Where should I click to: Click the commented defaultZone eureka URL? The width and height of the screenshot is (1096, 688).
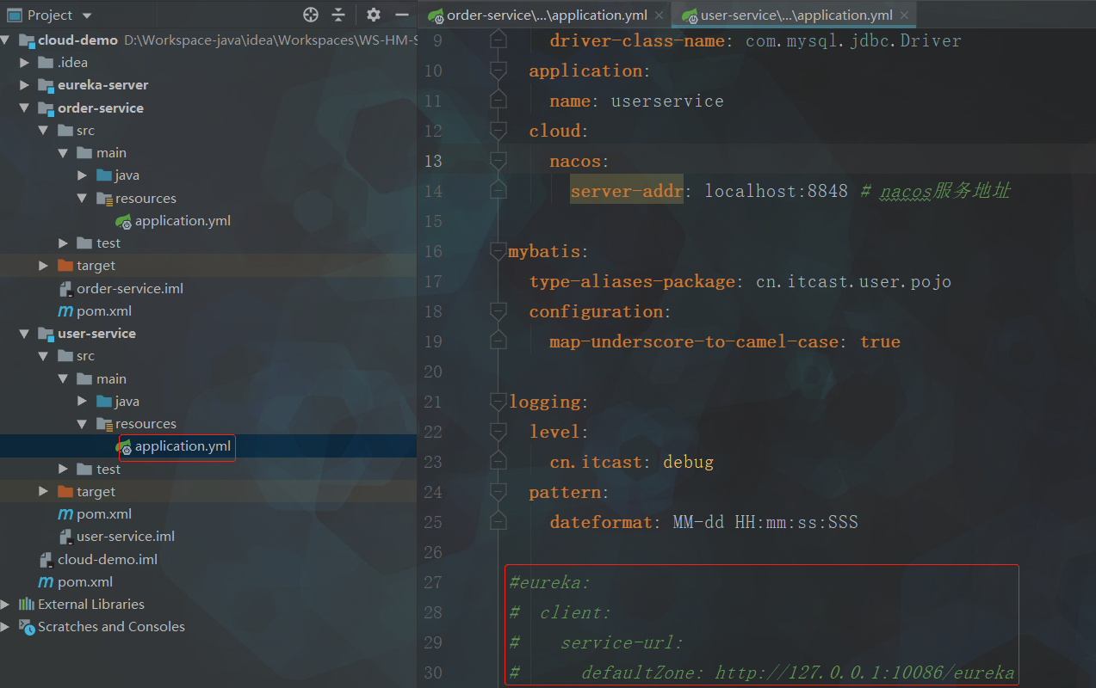click(x=864, y=673)
